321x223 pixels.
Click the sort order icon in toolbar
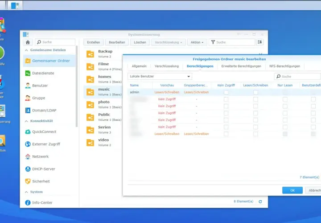[260, 42]
